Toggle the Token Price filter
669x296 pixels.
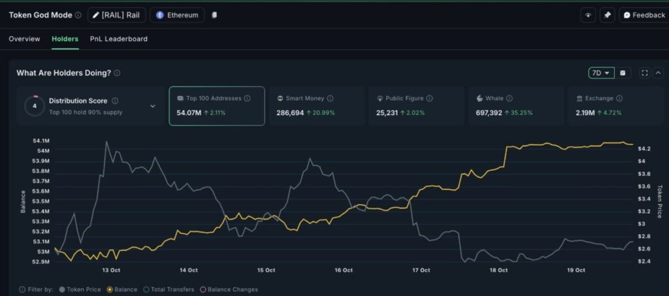coord(80,289)
